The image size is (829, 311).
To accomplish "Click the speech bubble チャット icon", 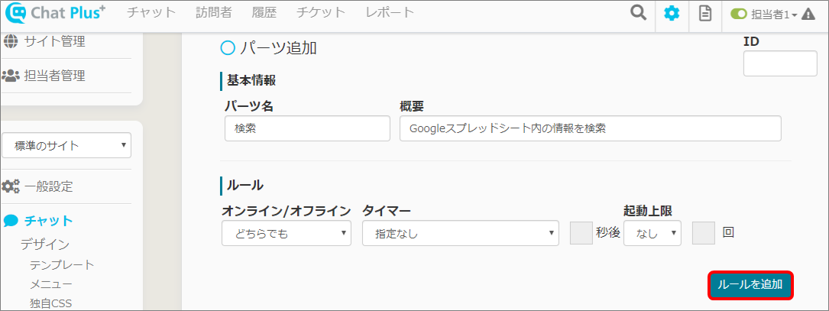I will tap(11, 221).
